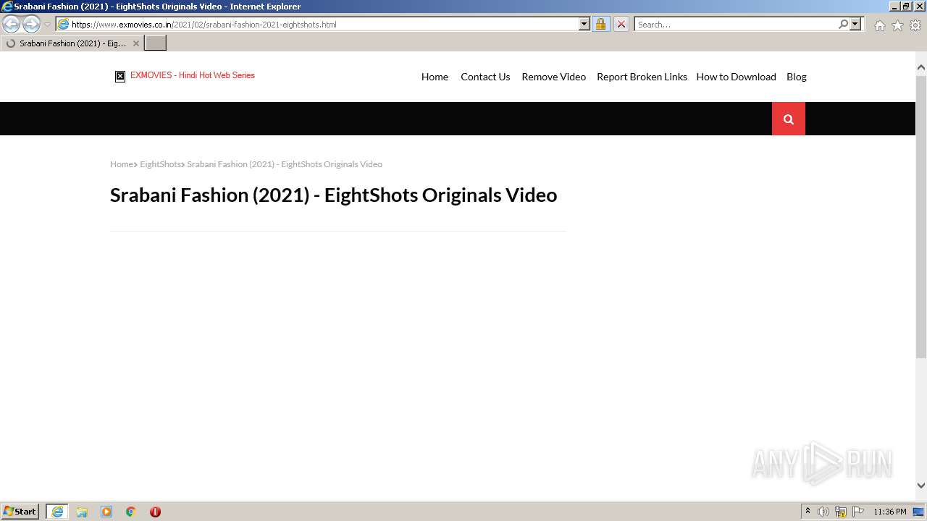927x521 pixels.
Task: Open the Chrome taskbar icon
Action: pyautogui.click(x=131, y=512)
